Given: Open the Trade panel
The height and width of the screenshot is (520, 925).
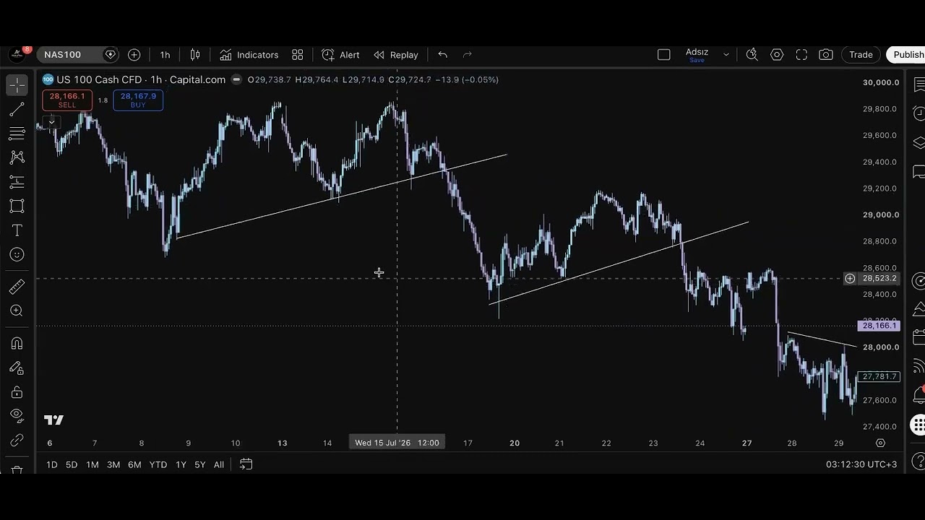Looking at the screenshot, I should tap(861, 55).
